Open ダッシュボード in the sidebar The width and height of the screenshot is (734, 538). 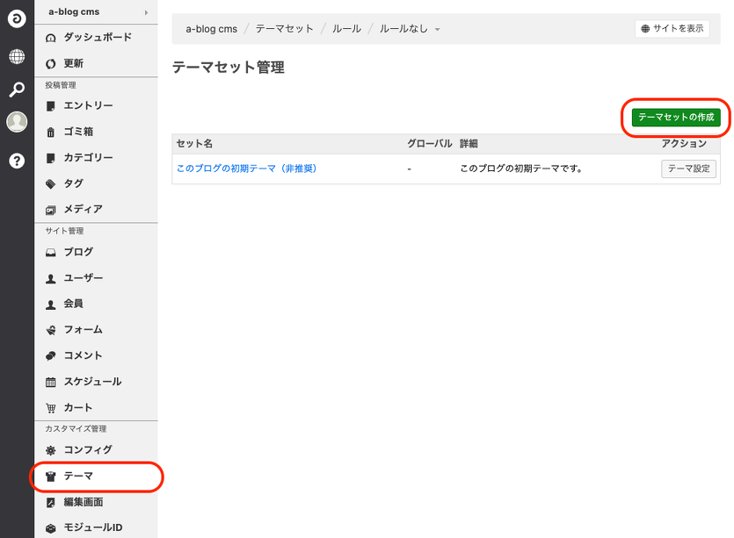click(x=97, y=38)
